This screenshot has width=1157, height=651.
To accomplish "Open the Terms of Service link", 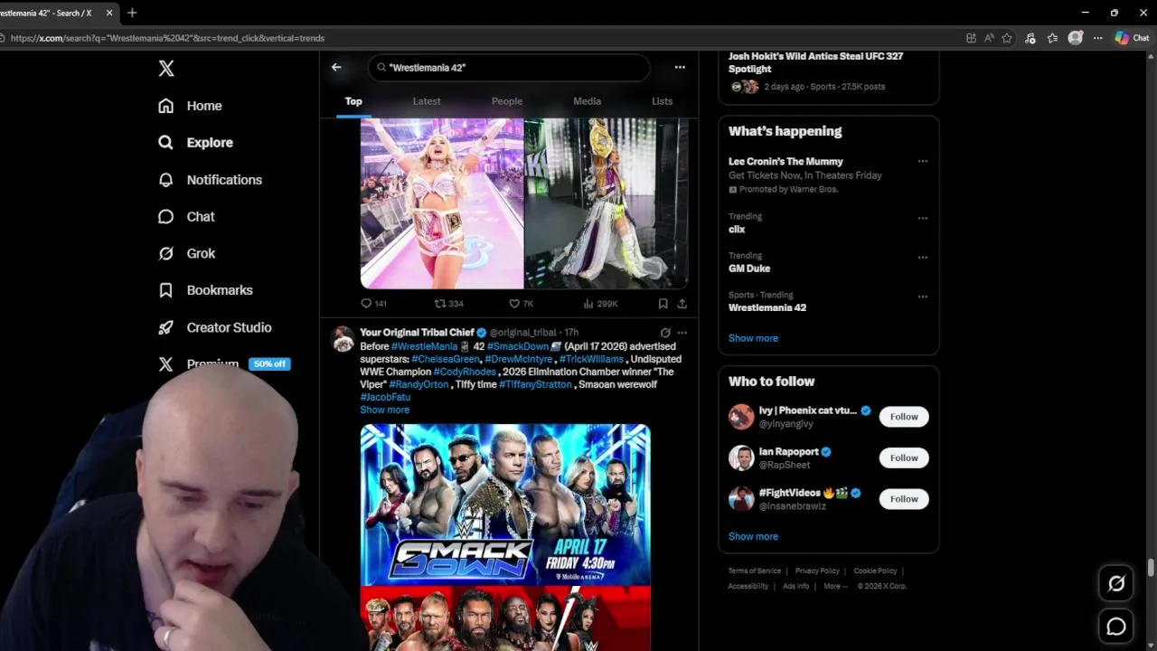I will (x=755, y=571).
